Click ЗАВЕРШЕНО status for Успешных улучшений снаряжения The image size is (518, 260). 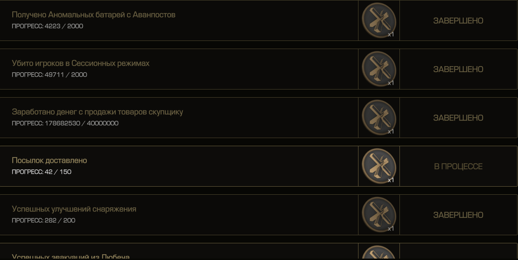point(458,215)
